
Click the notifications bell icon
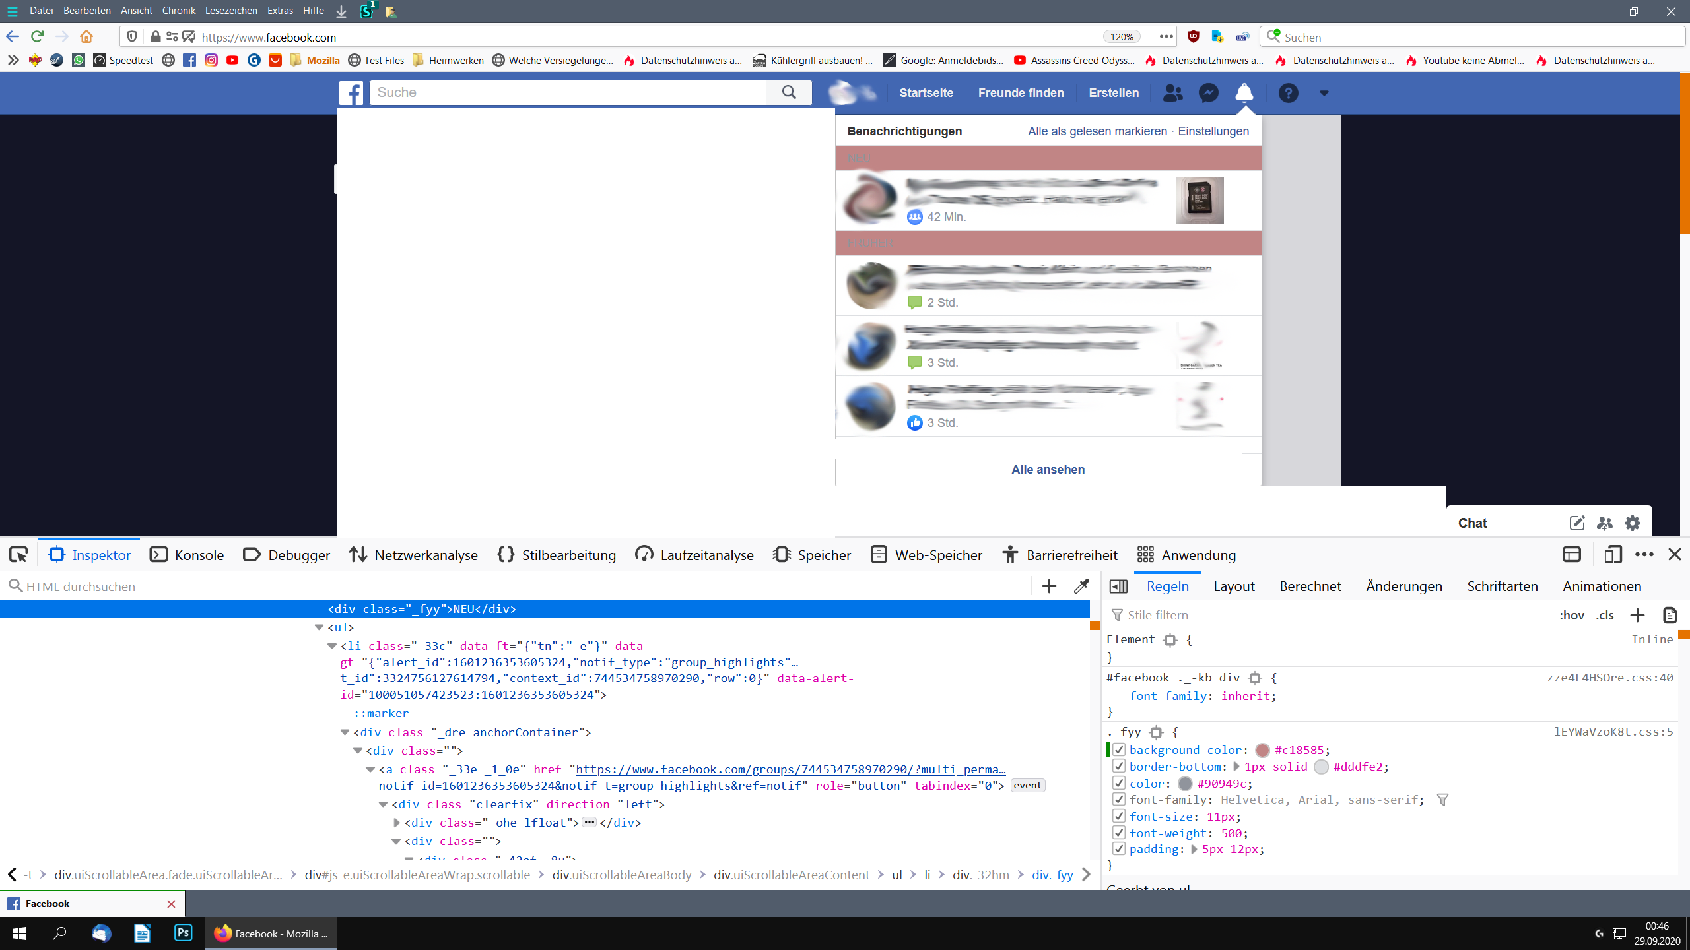pyautogui.click(x=1244, y=93)
